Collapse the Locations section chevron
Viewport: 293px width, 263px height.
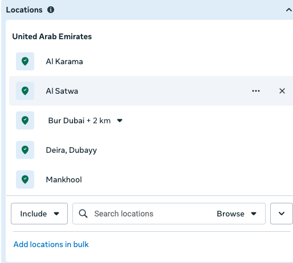pos(289,10)
